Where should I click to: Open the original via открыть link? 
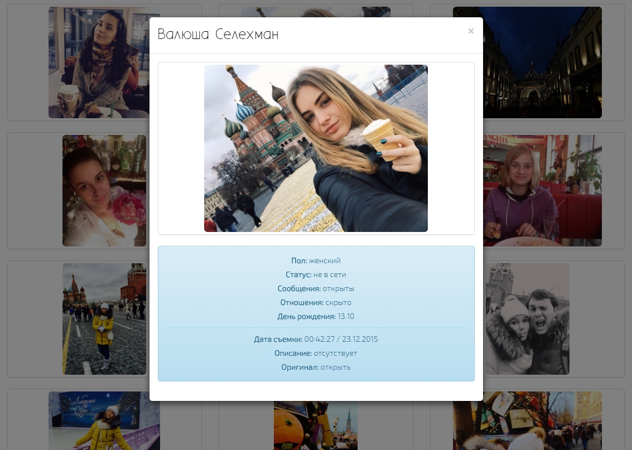(335, 367)
